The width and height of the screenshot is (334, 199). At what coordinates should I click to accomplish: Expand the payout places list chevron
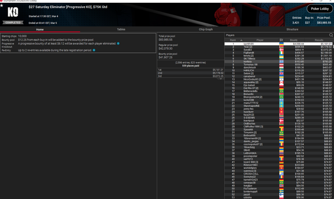pyautogui.click(x=220, y=79)
